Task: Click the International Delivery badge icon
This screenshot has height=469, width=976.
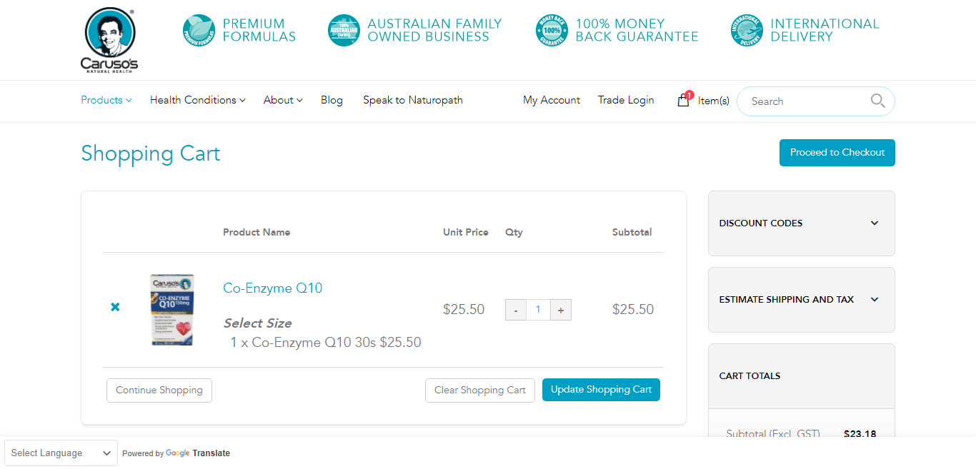Action: click(747, 30)
